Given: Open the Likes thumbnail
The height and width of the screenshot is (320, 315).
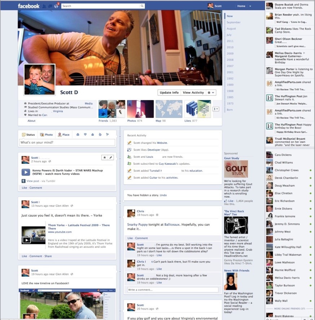Looking at the screenshot, I should coord(197,109).
